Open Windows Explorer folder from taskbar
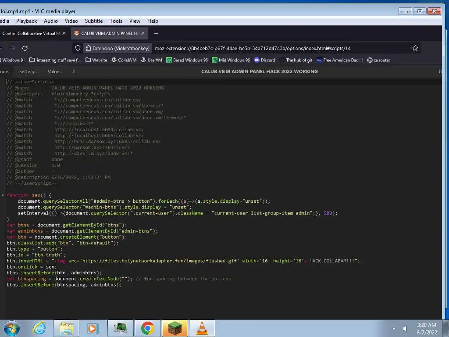Screen dimensions: 449x337 [x=66, y=328]
